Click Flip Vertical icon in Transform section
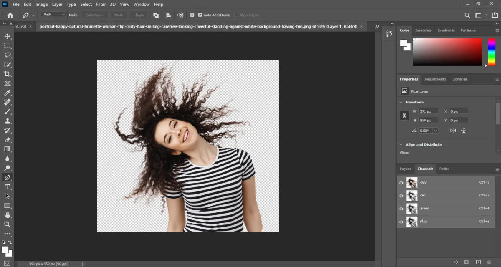 [463, 131]
